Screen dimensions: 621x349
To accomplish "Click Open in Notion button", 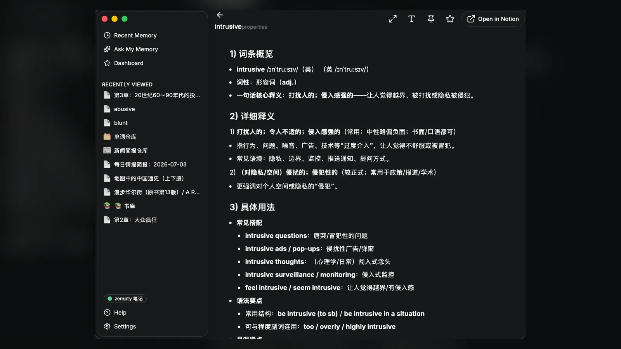I will point(493,19).
